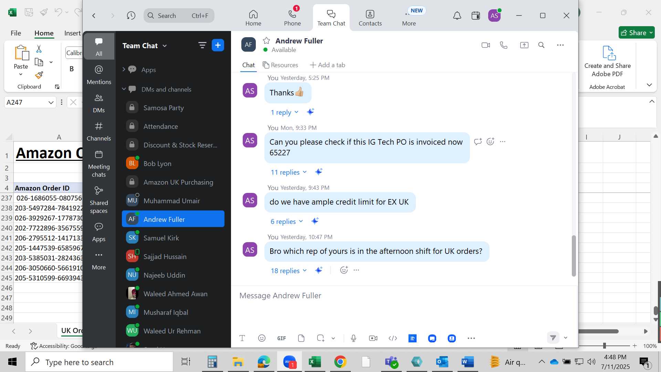Click the blue new chat plus button

coord(218,45)
